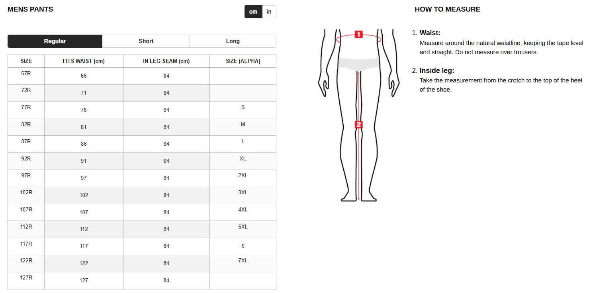Switch units to inches with in toggle
This screenshot has height=293, width=589.
coord(269,12)
